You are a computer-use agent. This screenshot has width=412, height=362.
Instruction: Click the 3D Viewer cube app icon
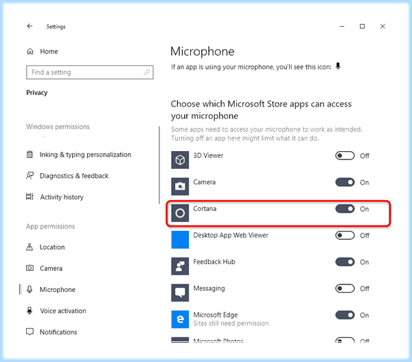180,160
